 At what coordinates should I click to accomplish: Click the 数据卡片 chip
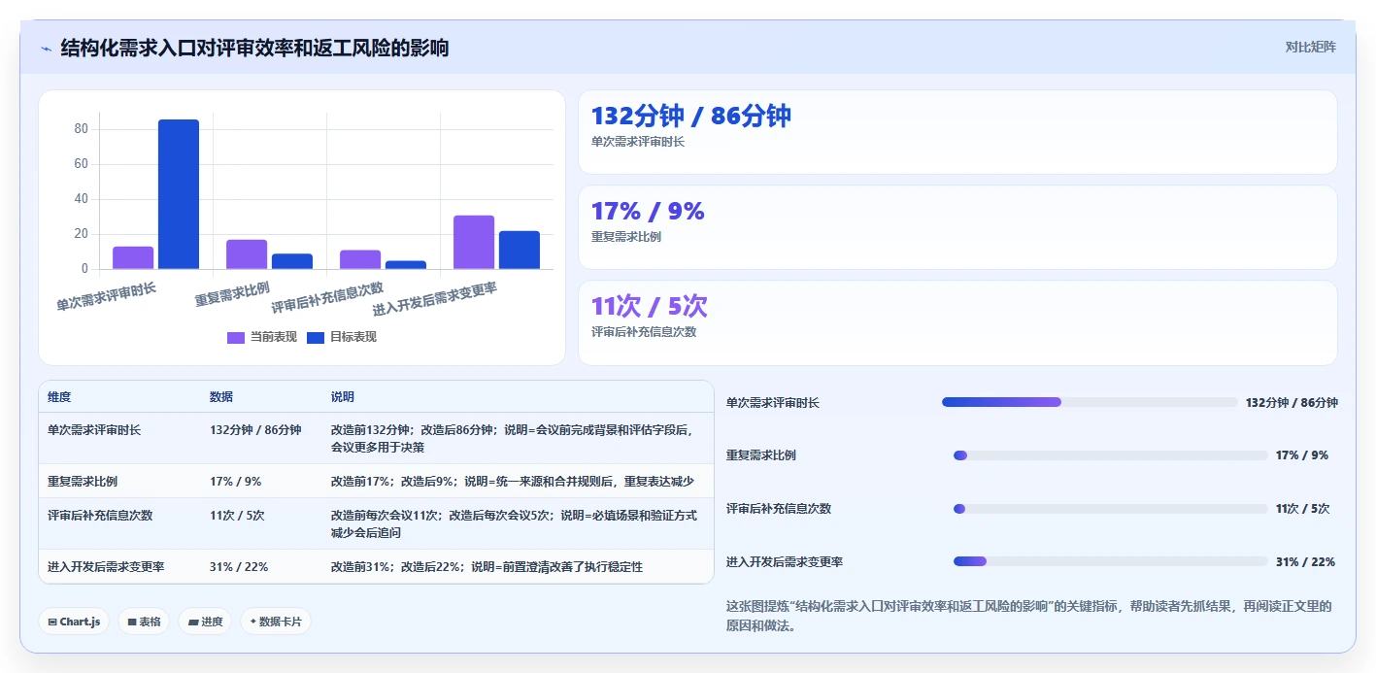point(276,622)
